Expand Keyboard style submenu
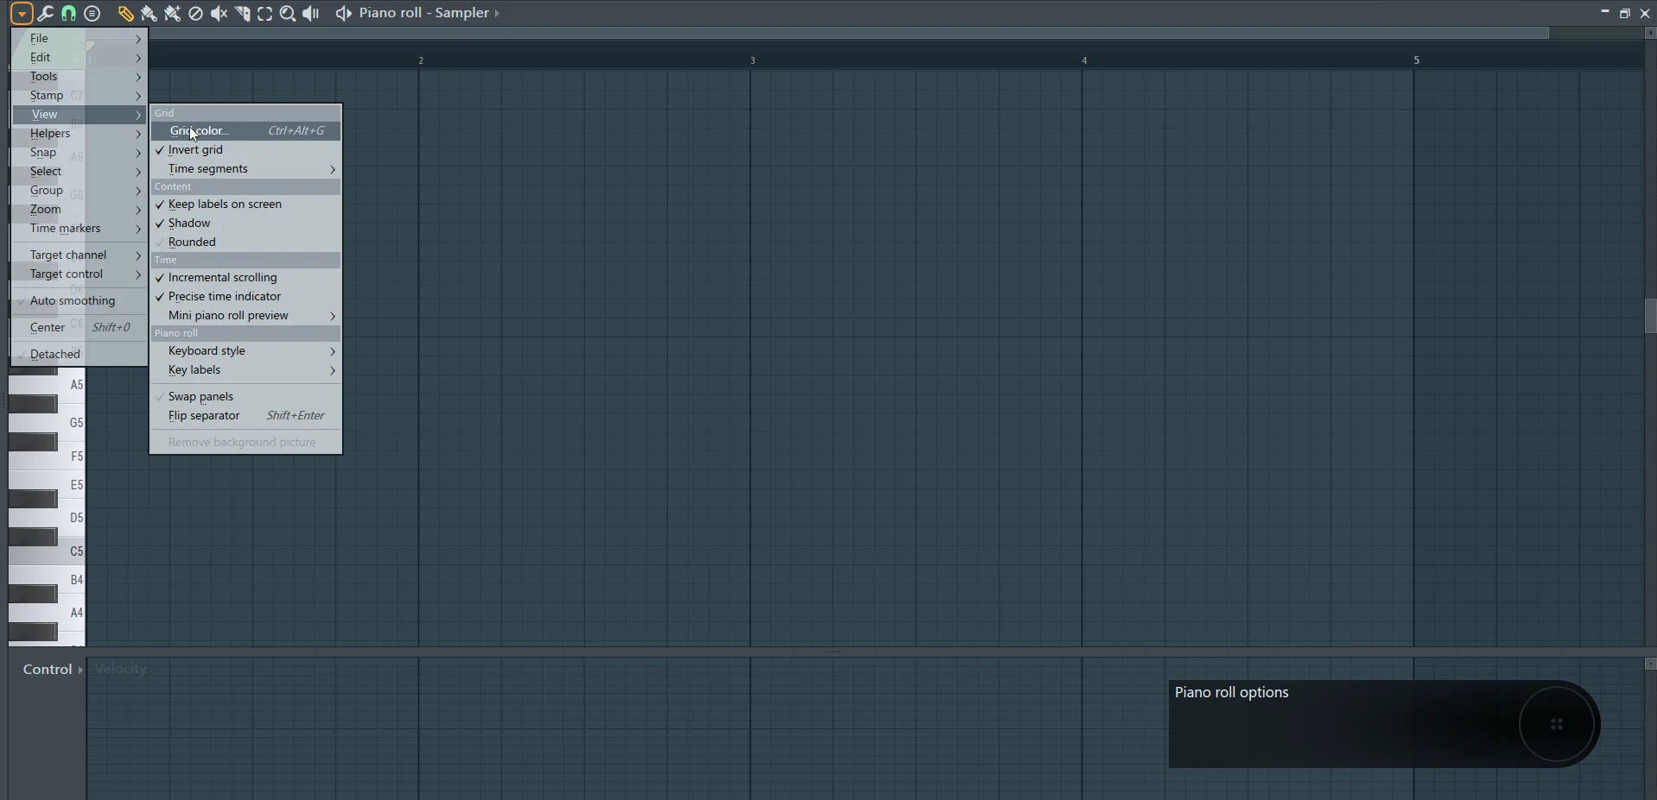Image resolution: width=1657 pixels, height=800 pixels. (246, 351)
